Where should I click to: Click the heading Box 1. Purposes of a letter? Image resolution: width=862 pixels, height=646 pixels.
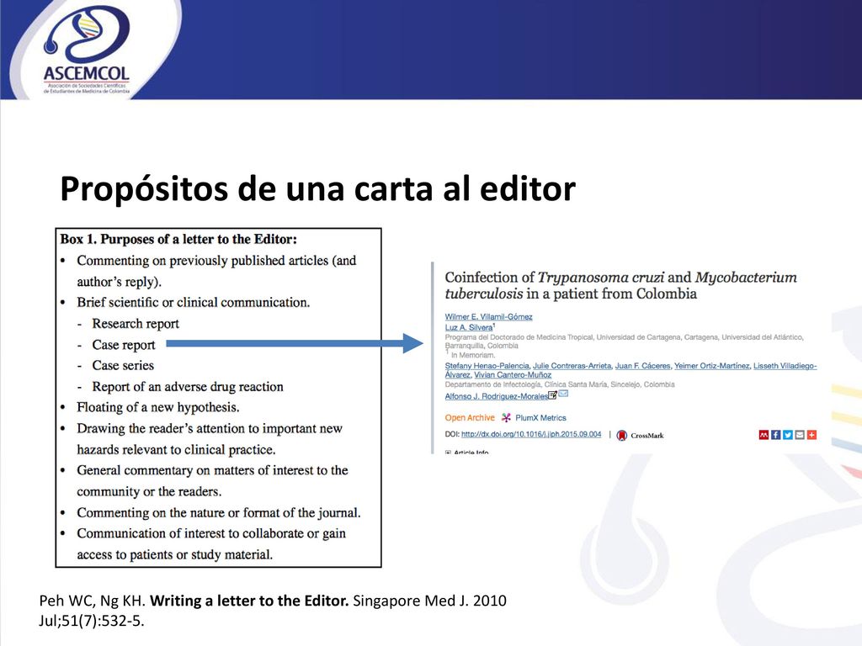tap(178, 240)
